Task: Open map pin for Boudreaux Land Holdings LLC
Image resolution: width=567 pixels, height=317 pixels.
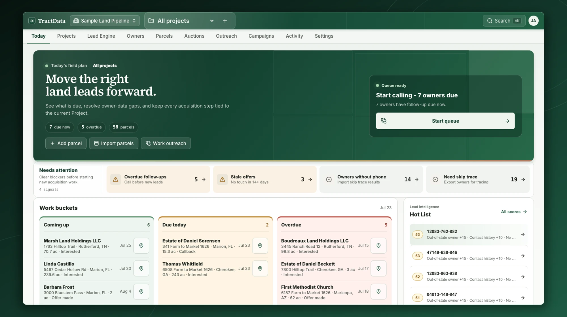Action: click(378, 246)
